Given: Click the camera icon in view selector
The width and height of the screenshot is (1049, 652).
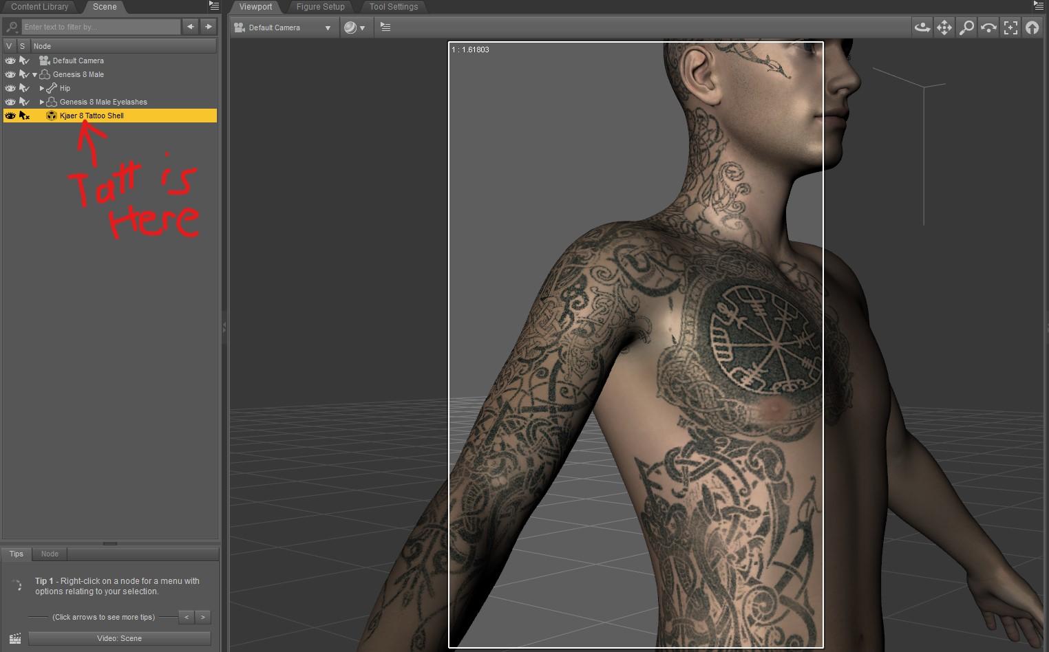Looking at the screenshot, I should [240, 28].
